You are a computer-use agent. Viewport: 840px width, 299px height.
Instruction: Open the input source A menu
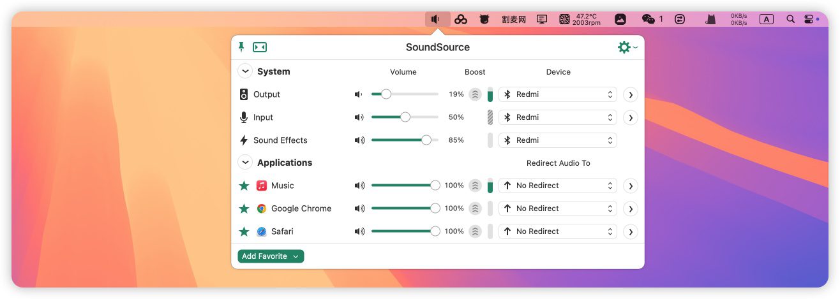[x=767, y=20]
